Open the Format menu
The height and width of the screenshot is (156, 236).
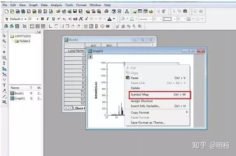[x=81, y=5]
